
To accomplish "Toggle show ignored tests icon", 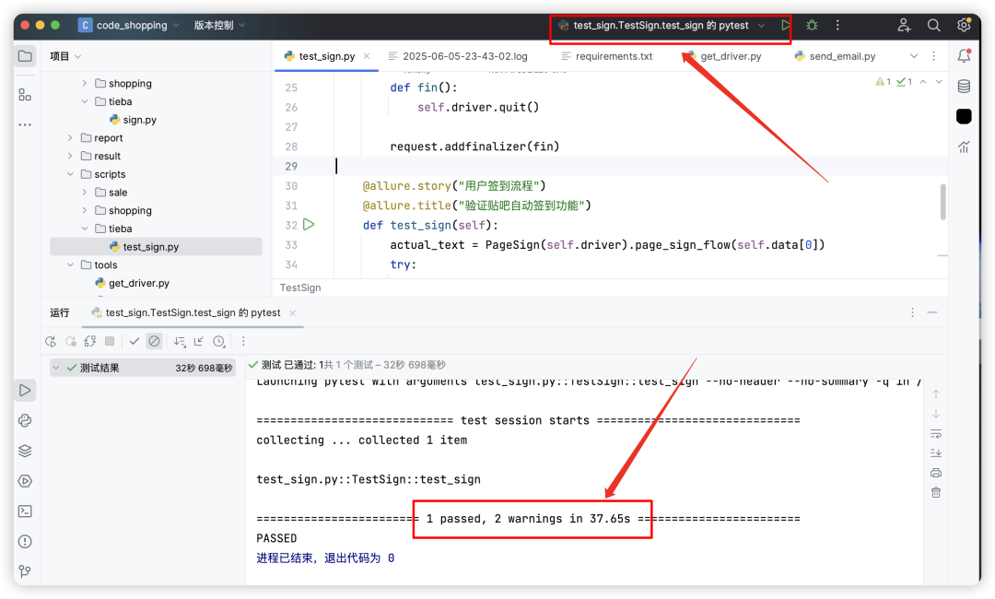I will 154,341.
